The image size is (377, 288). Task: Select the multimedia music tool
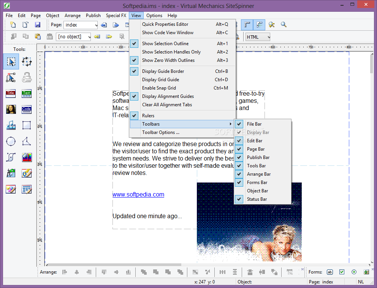point(11,125)
